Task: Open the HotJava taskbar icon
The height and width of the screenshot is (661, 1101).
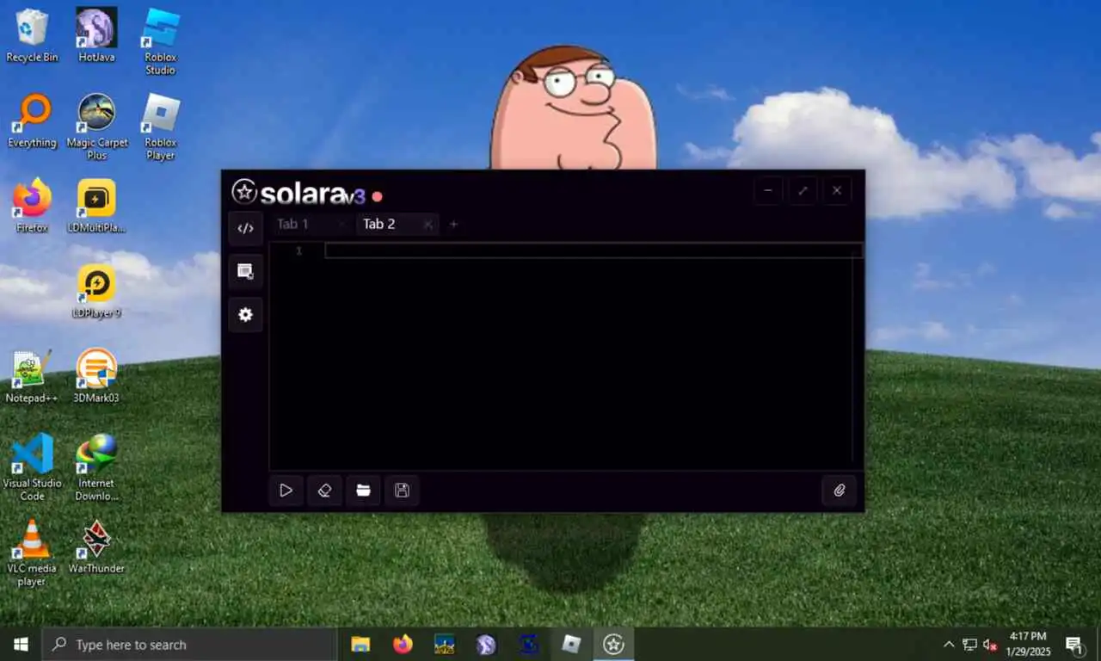Action: point(486,644)
